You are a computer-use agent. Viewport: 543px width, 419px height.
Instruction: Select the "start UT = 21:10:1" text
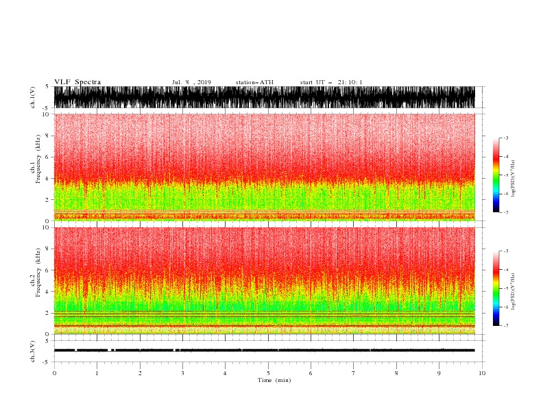coord(331,82)
